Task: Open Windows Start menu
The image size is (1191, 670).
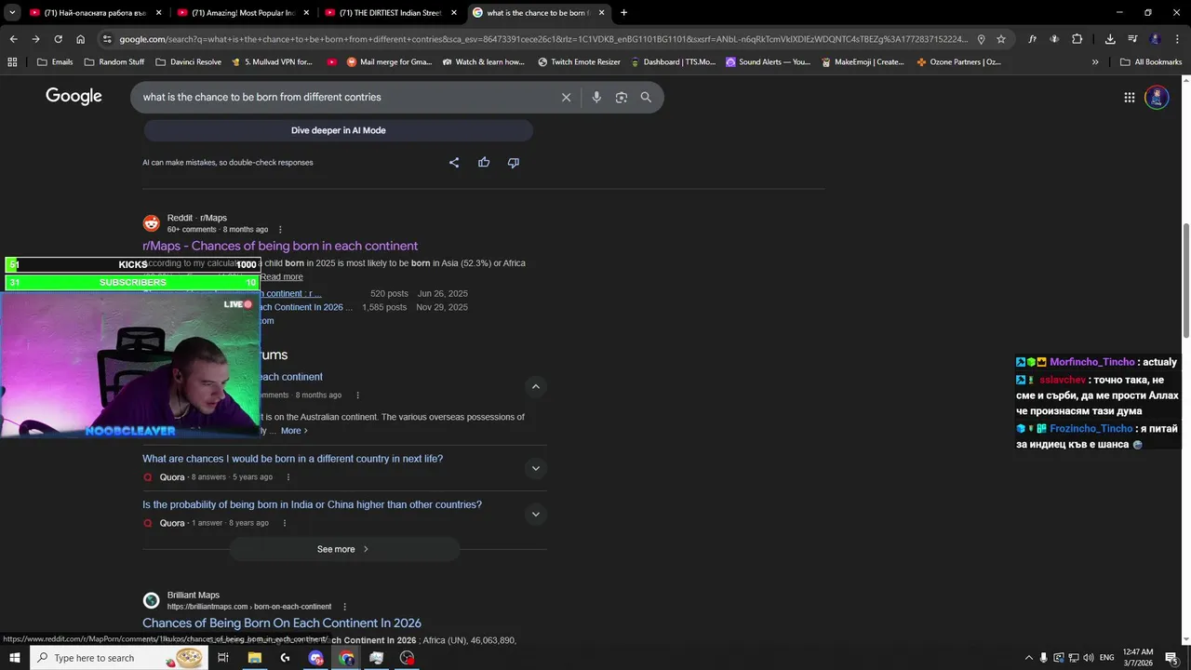Action: [14, 658]
